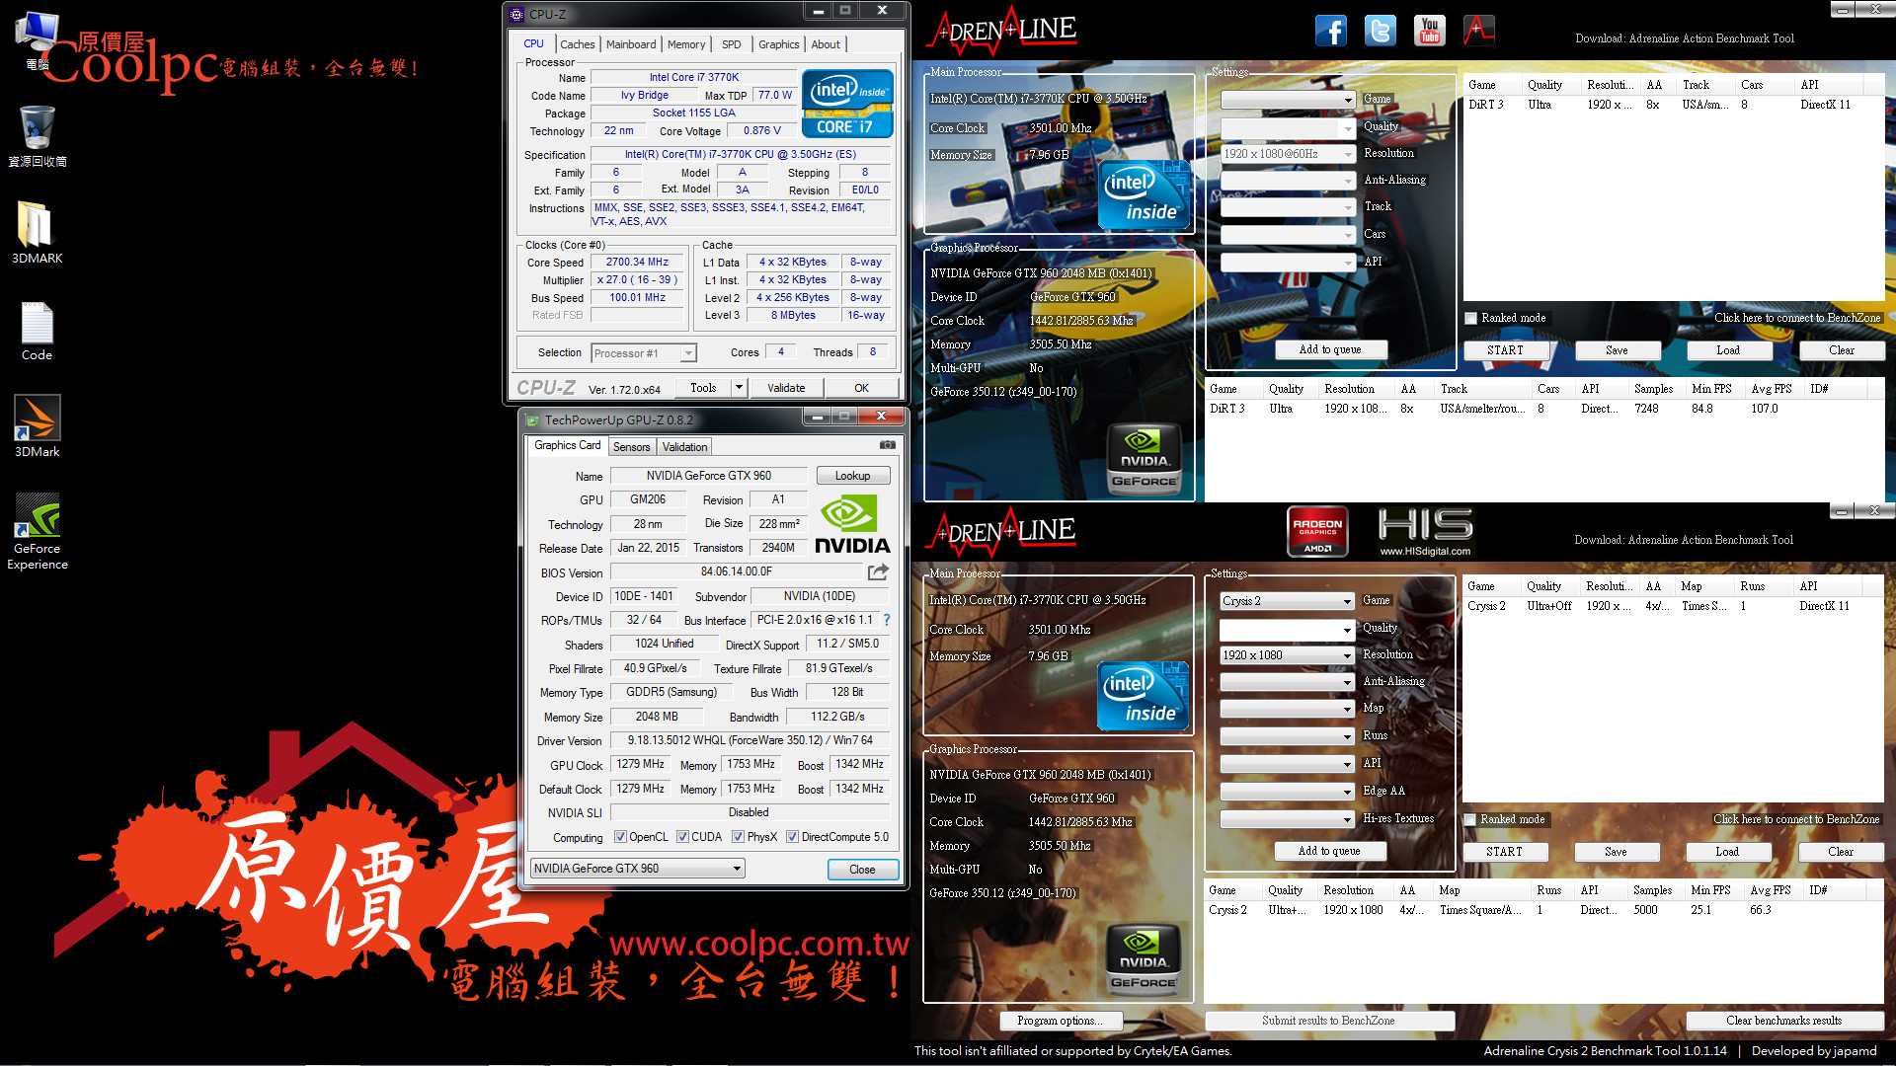The height and width of the screenshot is (1066, 1896).
Task: Click Submit results to BenchZone
Action: click(1328, 1021)
